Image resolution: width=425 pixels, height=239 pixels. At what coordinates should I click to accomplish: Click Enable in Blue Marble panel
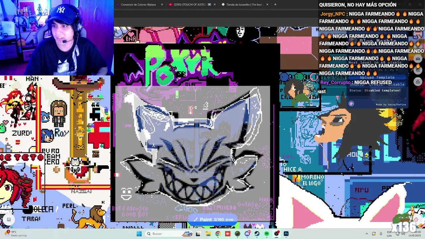click(357, 84)
